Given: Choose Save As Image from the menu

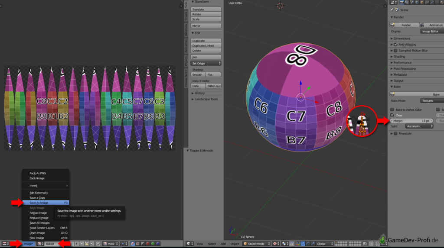Looking at the screenshot, I should [x=39, y=203].
